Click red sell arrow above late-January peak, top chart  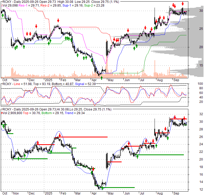point(58,20)
